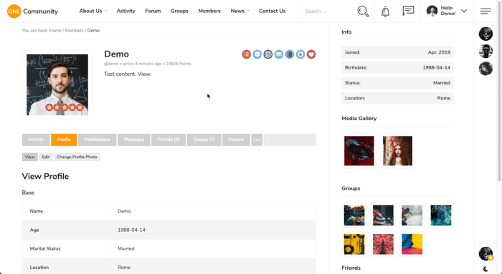Click in the Search input field
502x274 pixels.
click(x=326, y=11)
